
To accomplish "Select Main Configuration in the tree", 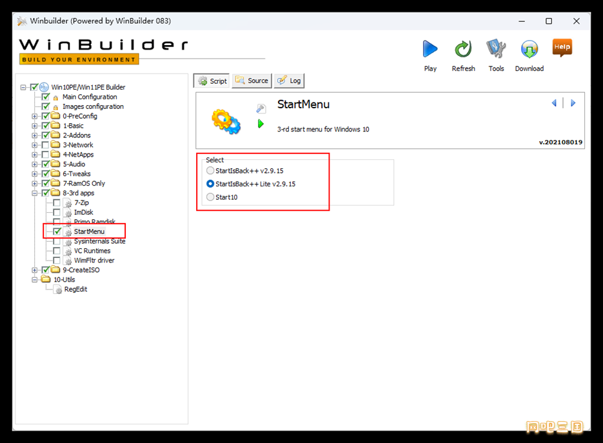I will click(x=90, y=97).
